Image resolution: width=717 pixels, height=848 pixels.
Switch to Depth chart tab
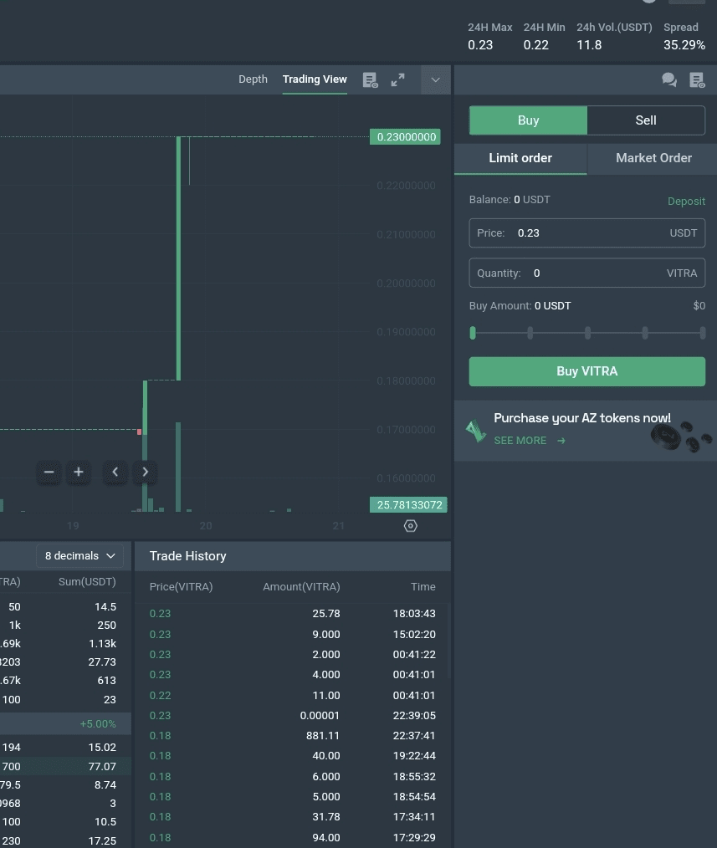[253, 79]
